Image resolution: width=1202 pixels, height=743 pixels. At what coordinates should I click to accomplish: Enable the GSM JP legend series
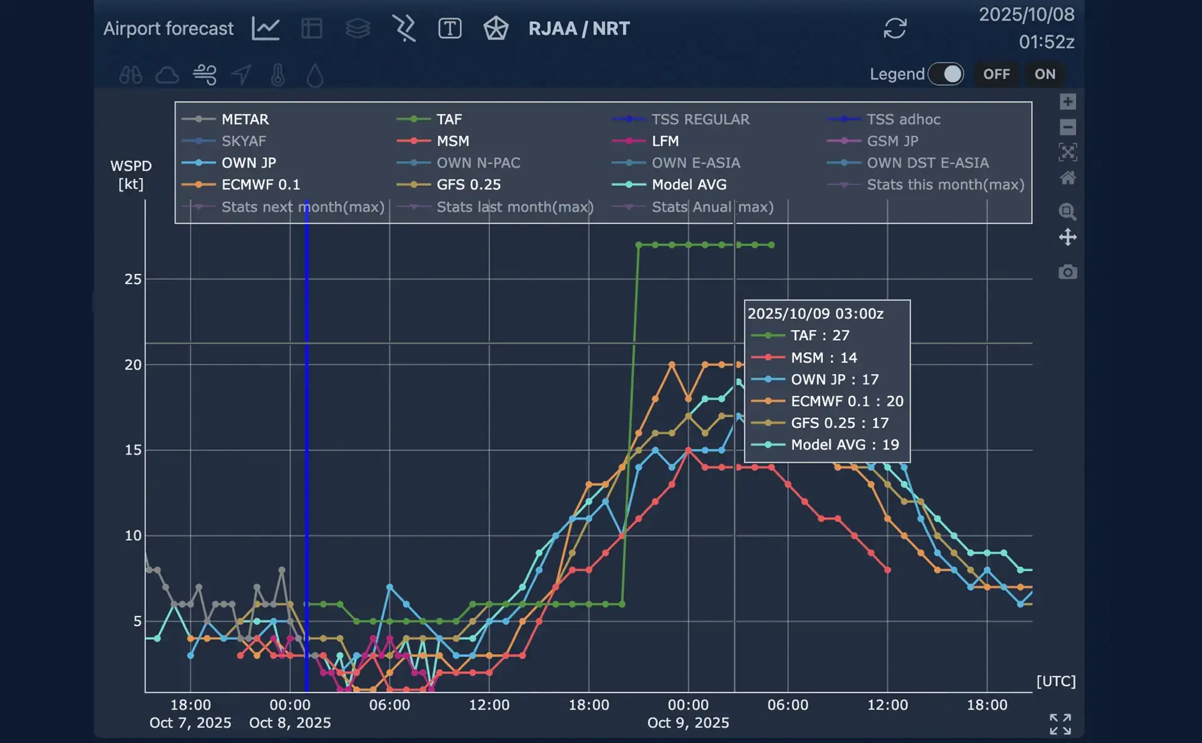[891, 141]
